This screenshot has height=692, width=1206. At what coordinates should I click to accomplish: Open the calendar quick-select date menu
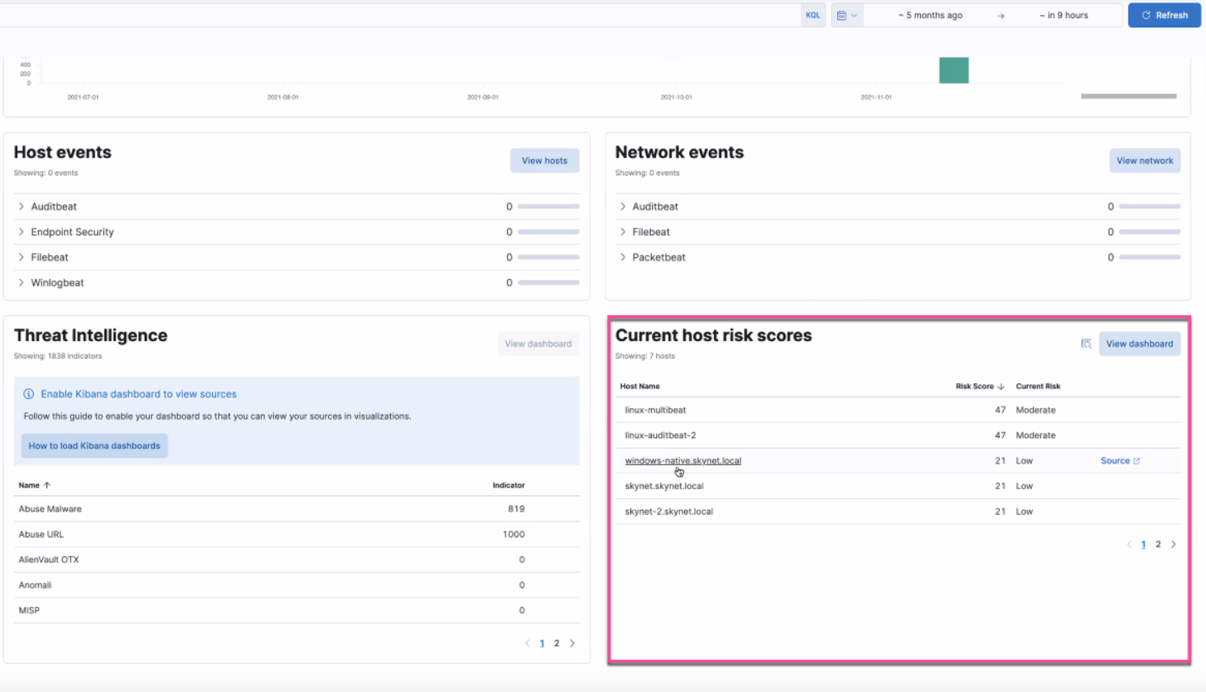click(x=847, y=15)
